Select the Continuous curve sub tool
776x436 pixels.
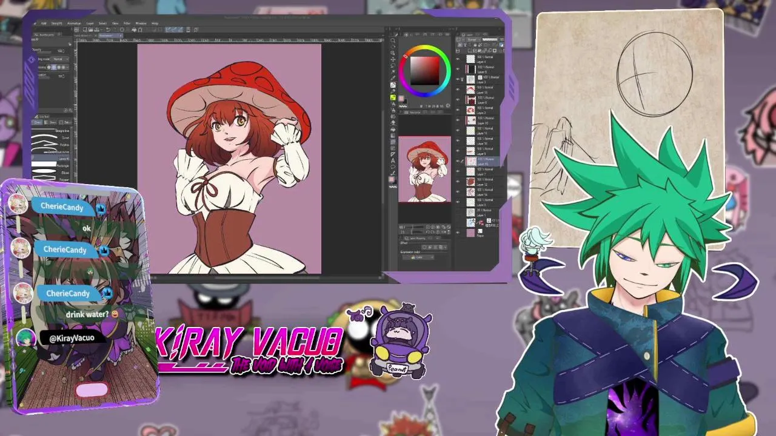tap(52, 152)
